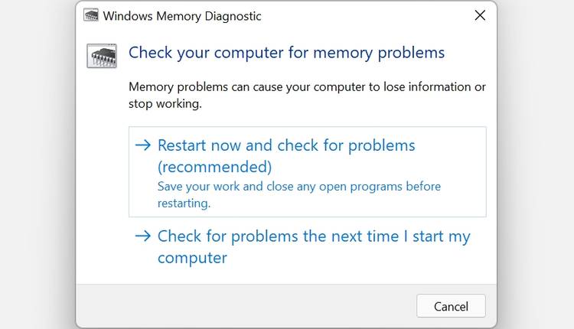Screen dimensions: 574x329
Task: Click the word "restarting." under the recommended option
Action: coord(184,204)
